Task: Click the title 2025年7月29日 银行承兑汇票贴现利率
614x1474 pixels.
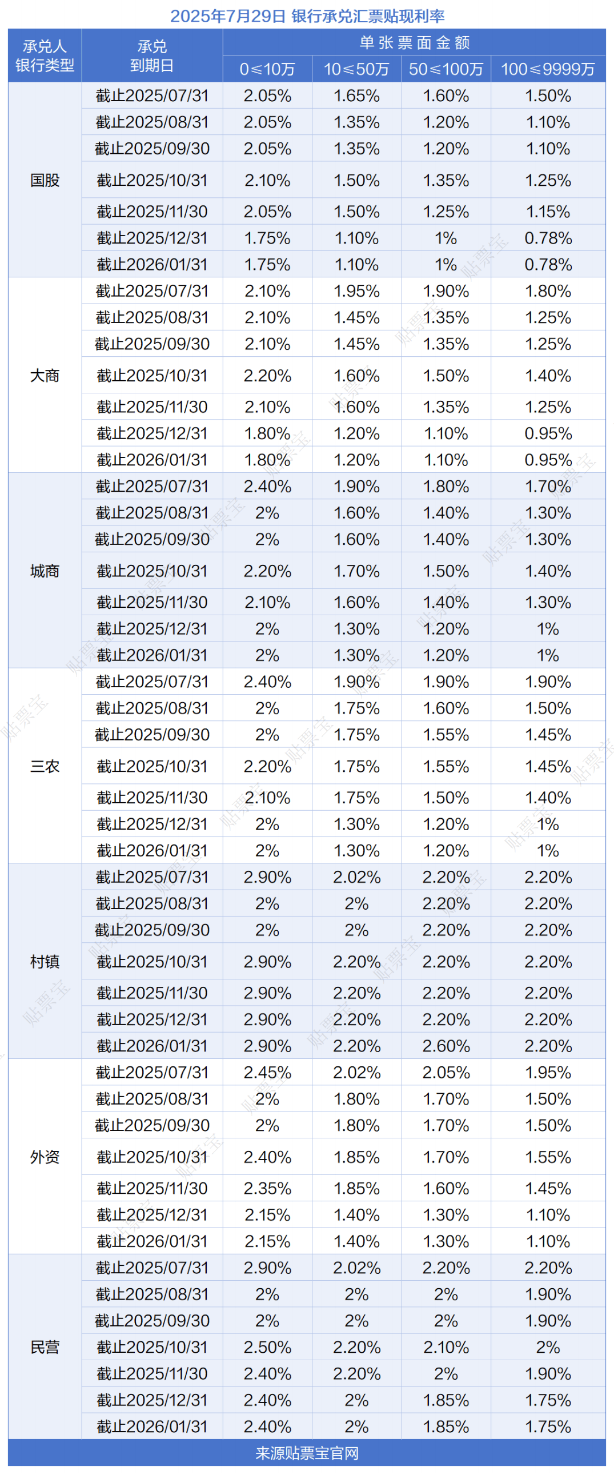Action: tap(307, 15)
